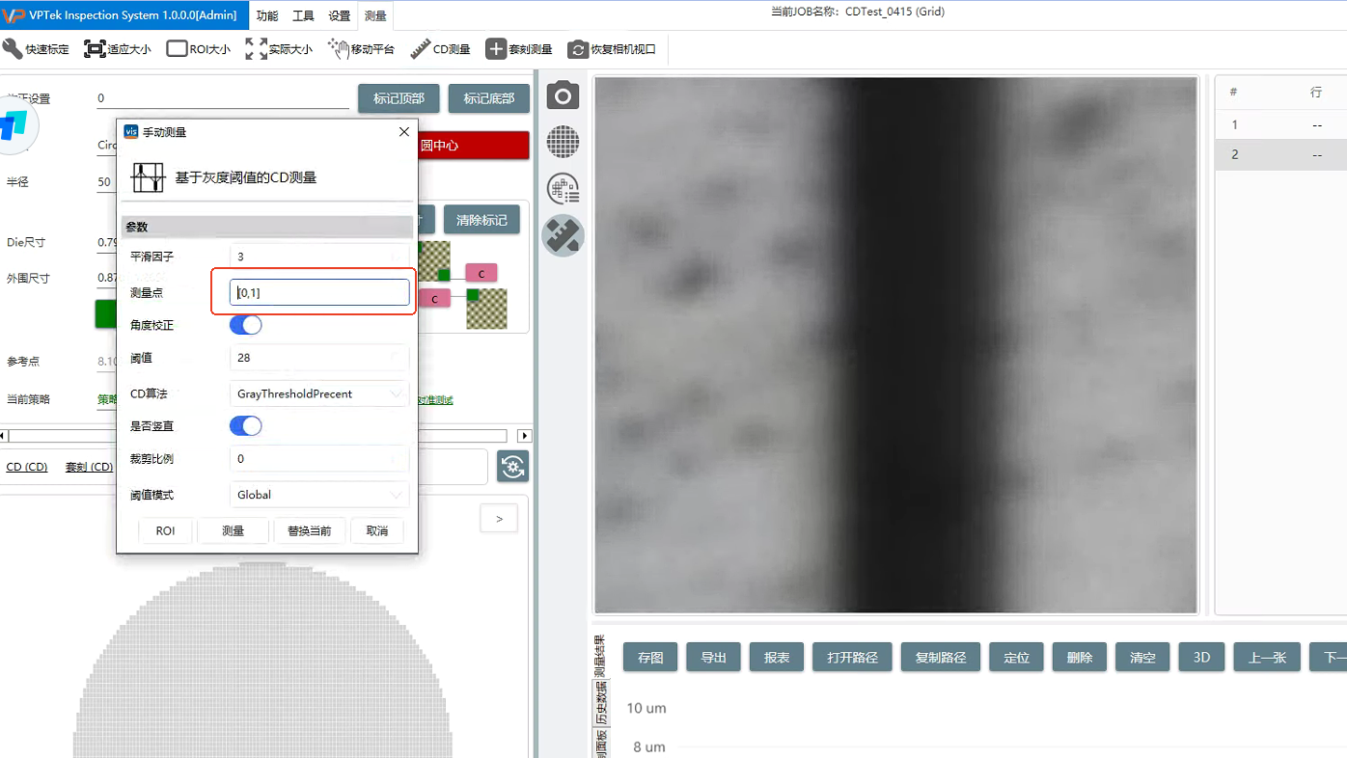
Task: Select the 测量 menu tab
Action: click(375, 15)
